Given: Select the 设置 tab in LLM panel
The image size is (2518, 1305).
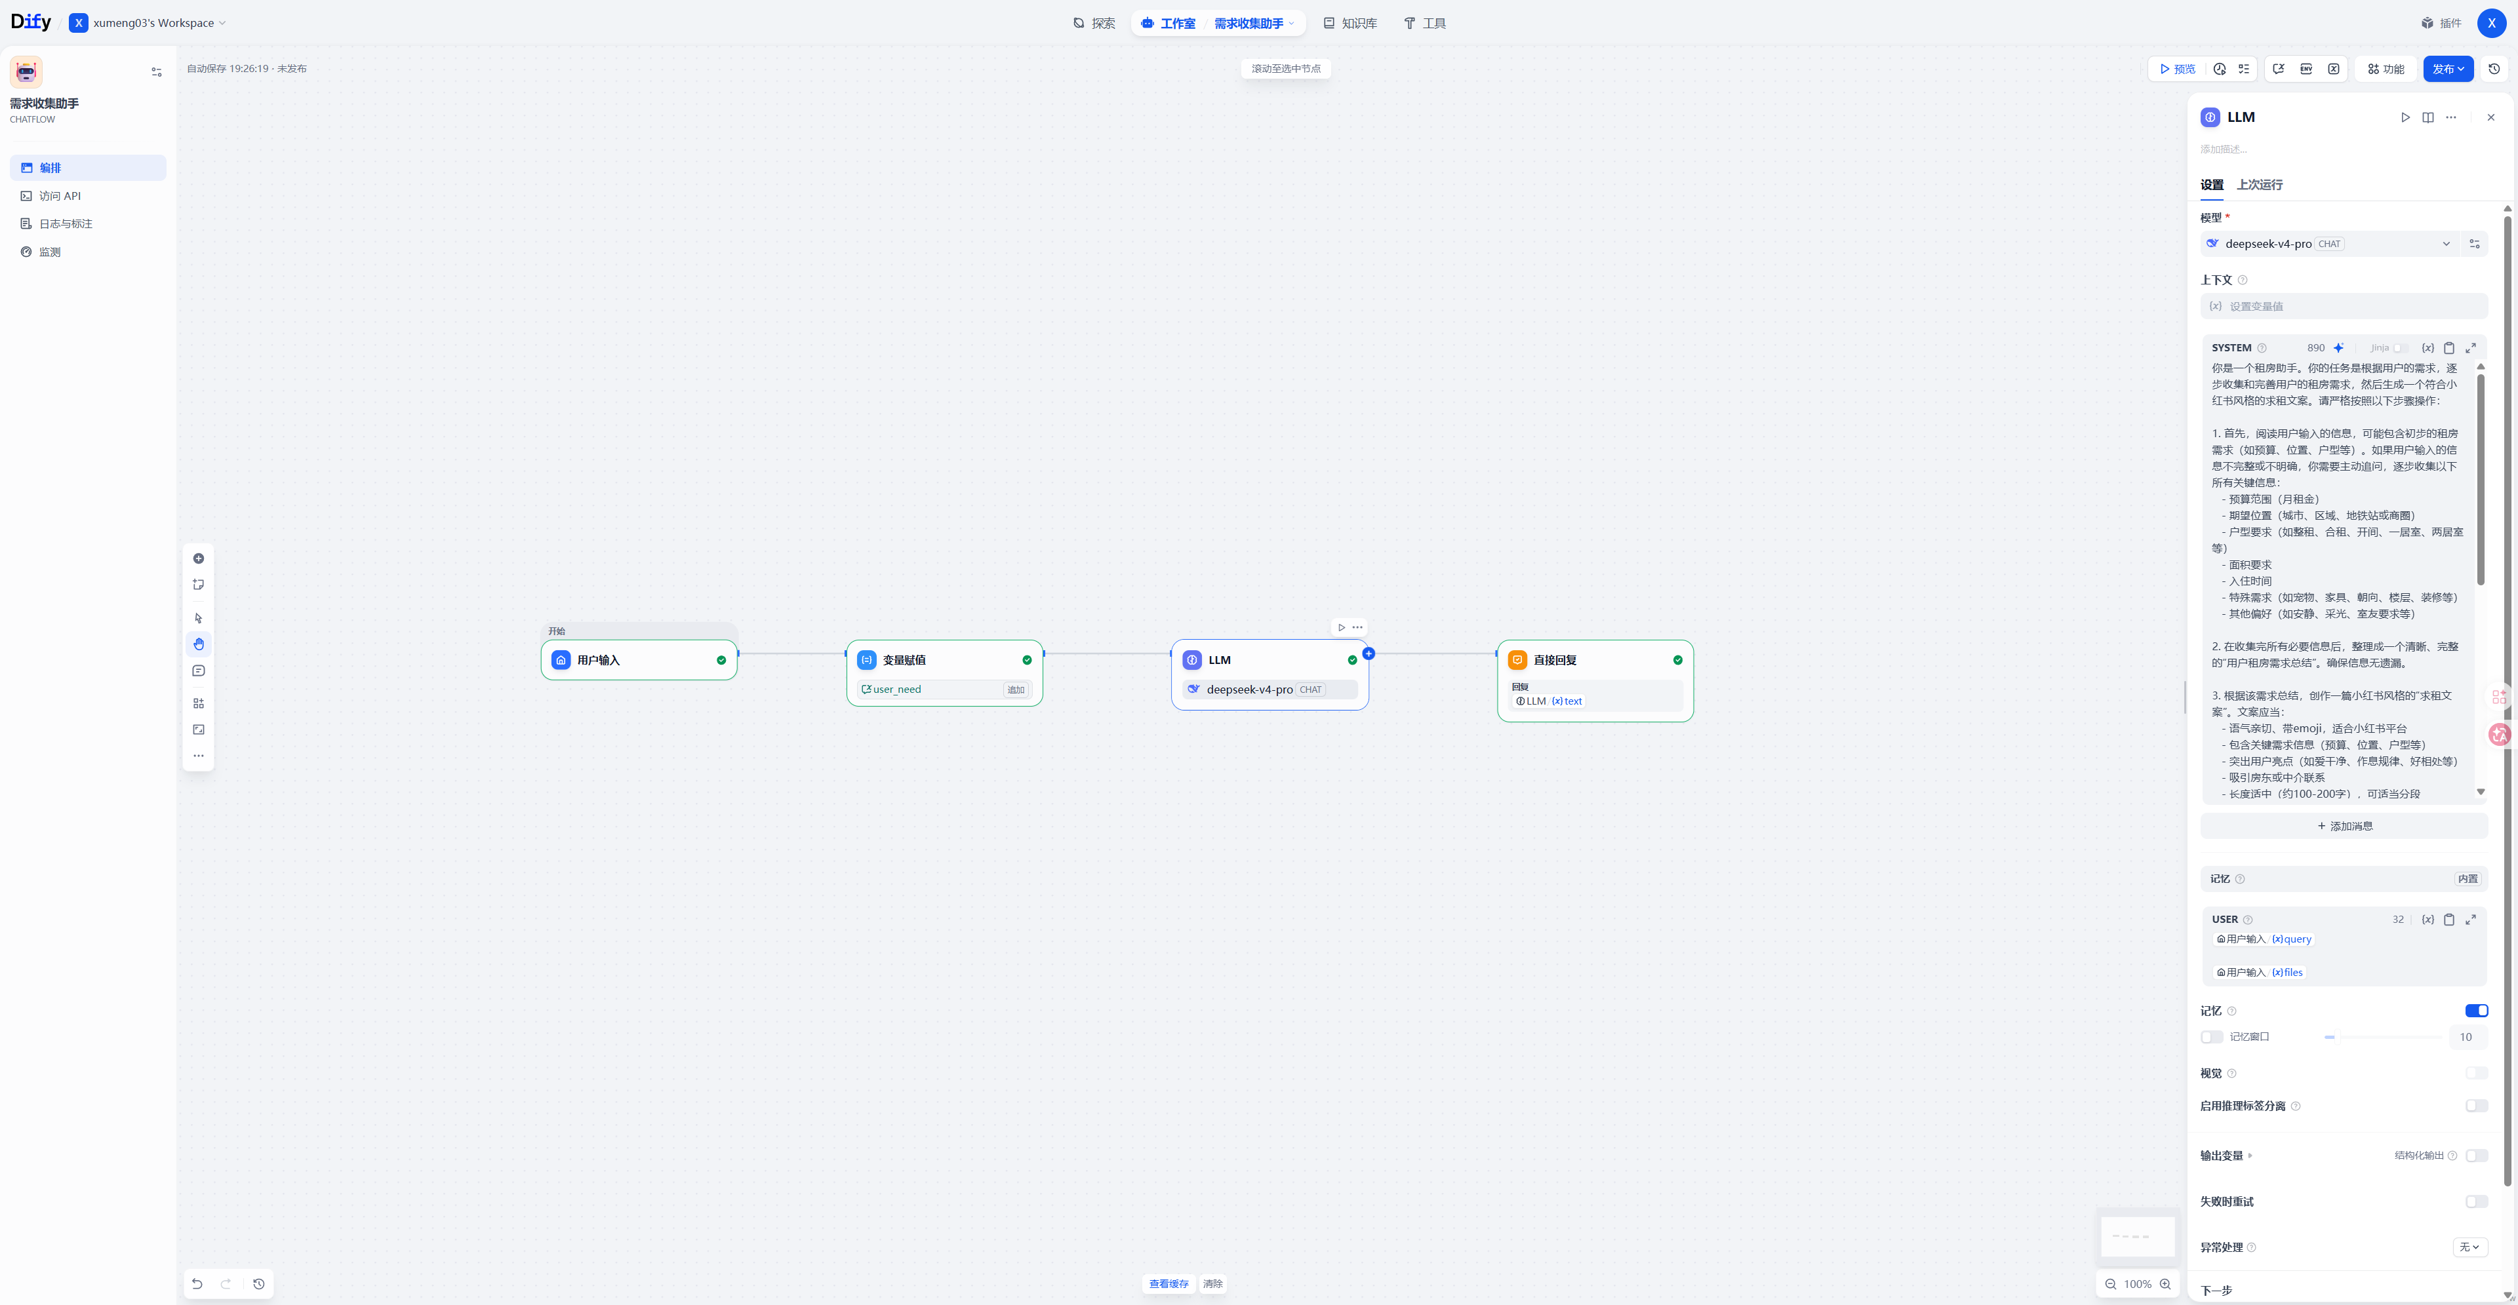Looking at the screenshot, I should point(2211,185).
